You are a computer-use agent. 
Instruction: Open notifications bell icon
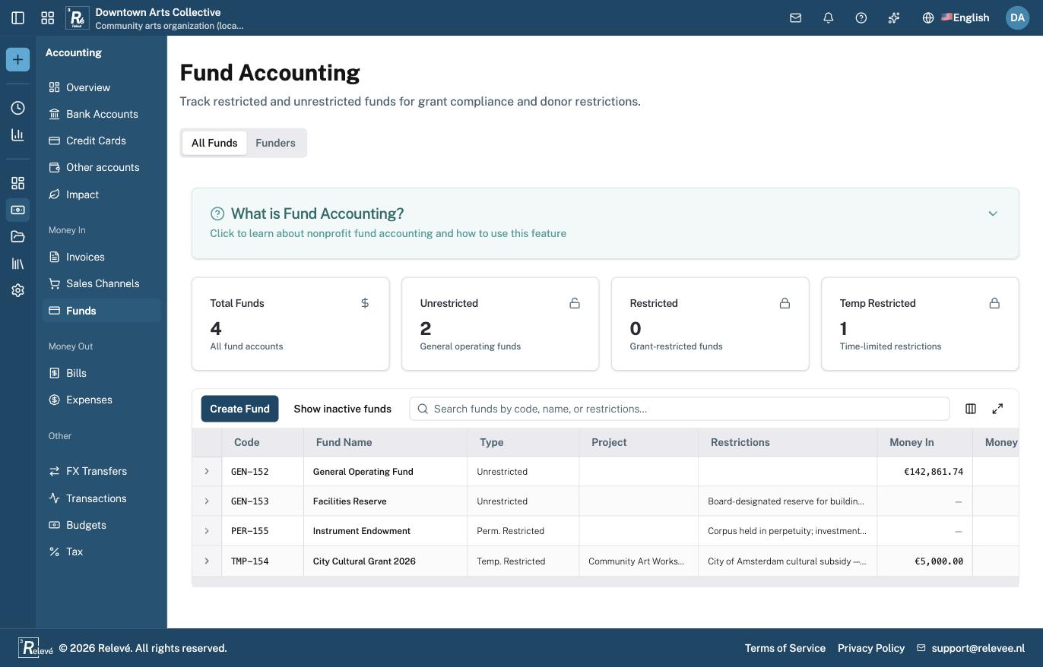(828, 17)
